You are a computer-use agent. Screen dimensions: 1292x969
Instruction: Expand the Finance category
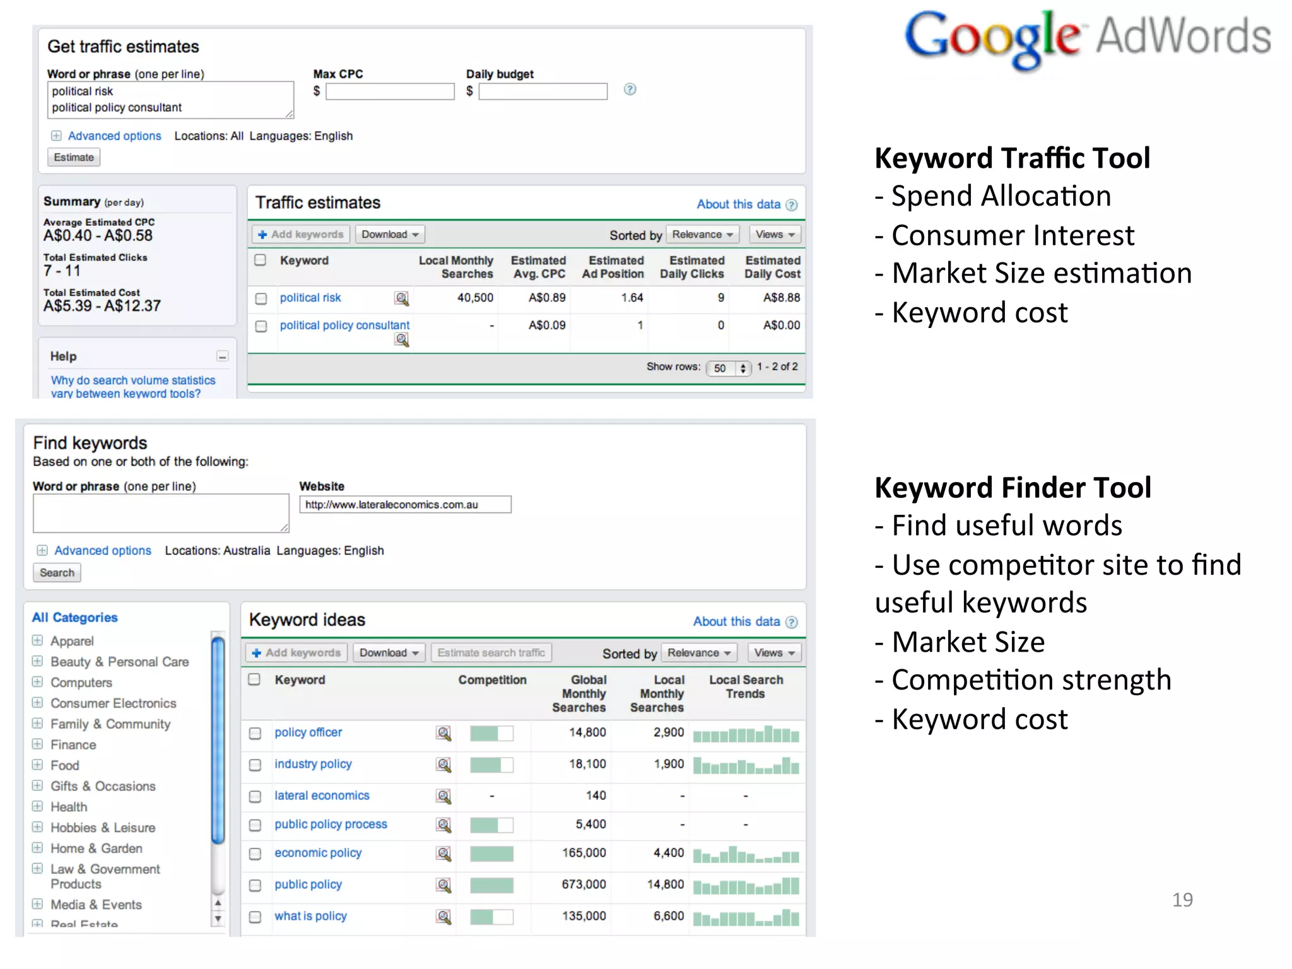click(38, 744)
